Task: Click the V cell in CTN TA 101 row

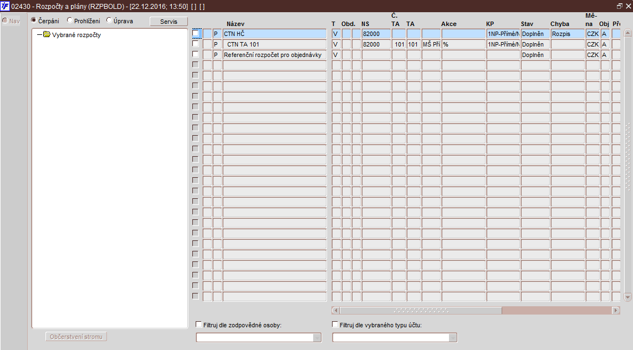Action: tap(336, 44)
